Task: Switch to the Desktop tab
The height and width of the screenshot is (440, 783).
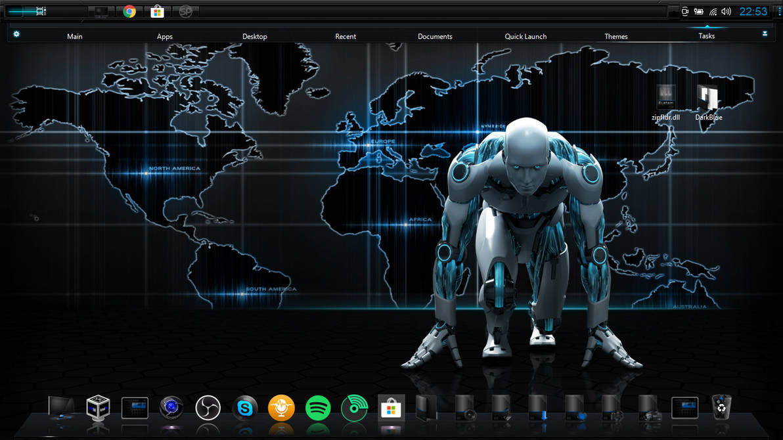Action: tap(255, 37)
